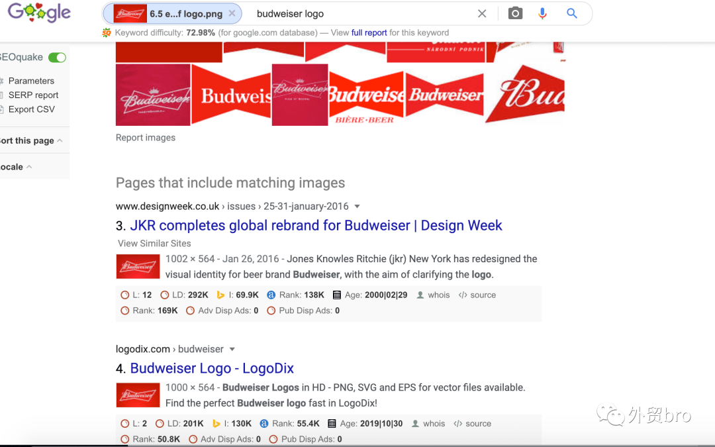Click SEMrush Rank: 50.8K parameter
Screen dimensions: 715x447
[x=150, y=439]
